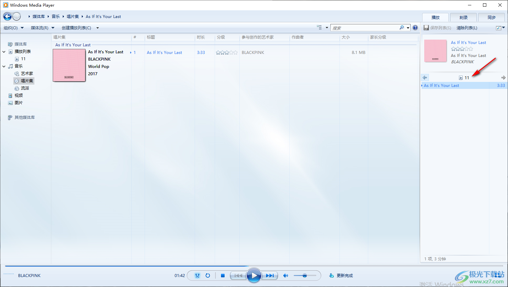The width and height of the screenshot is (508, 287).
Task: Open the 媒体流(R) dropdown menu
Action: (x=42, y=28)
